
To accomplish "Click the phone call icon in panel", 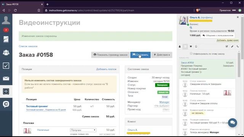I will point(238,46).
